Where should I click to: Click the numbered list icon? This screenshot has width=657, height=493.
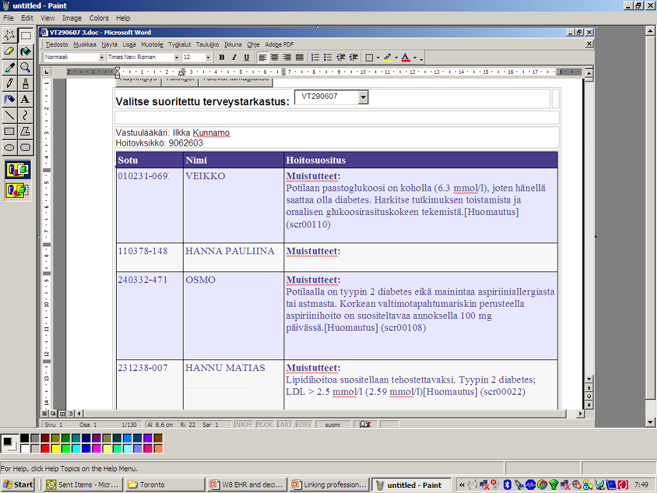pos(316,57)
